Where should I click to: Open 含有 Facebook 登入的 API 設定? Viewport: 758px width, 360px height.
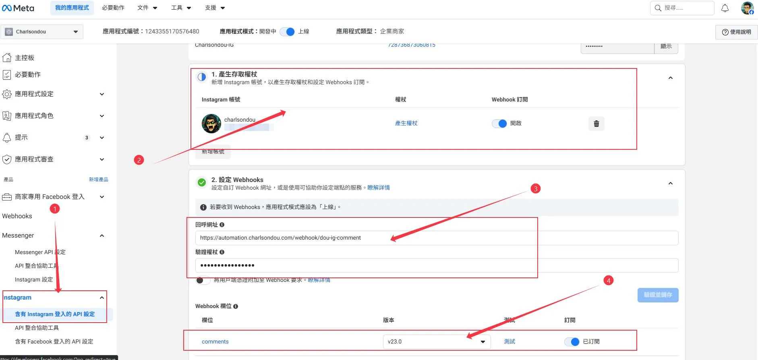54,341
